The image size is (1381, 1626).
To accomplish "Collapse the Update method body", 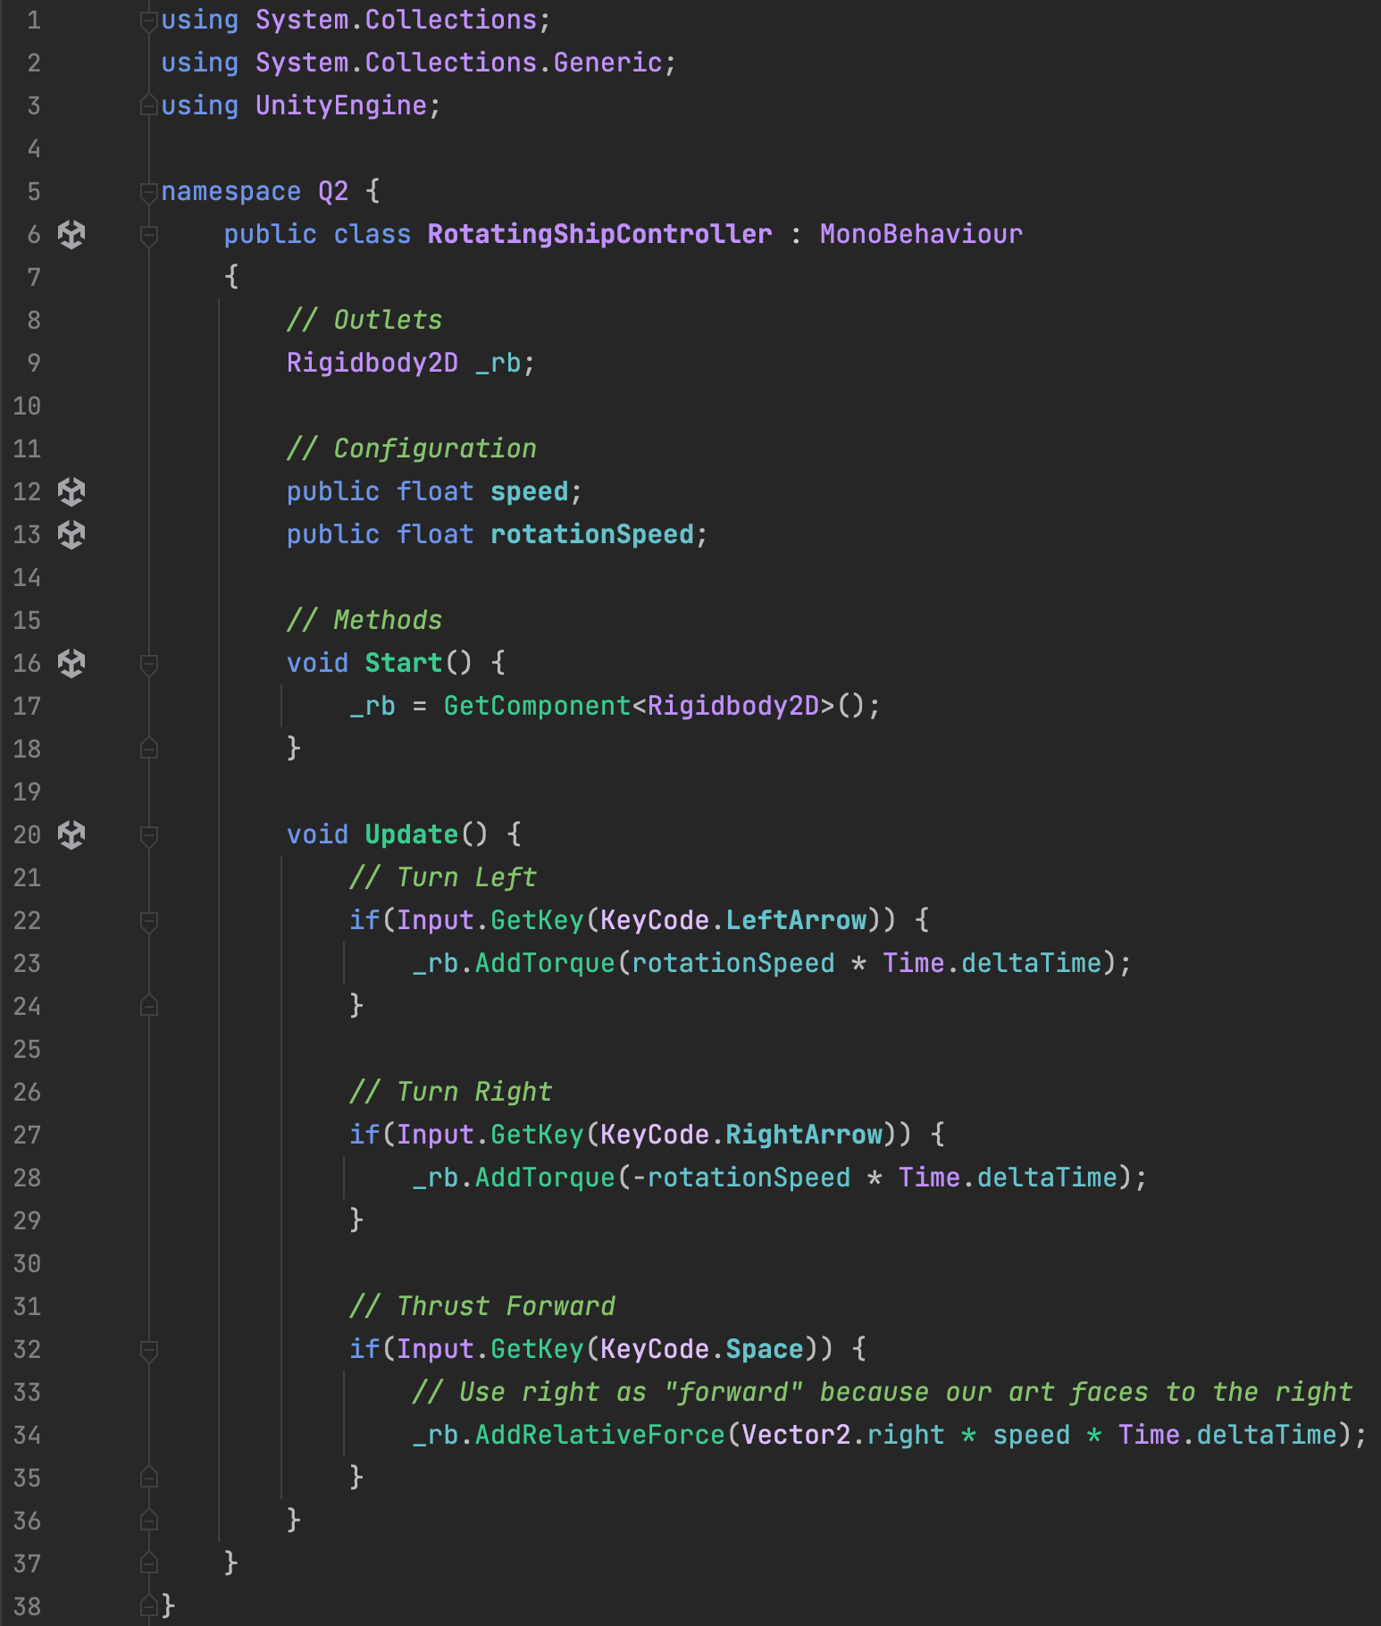I will 149,835.
